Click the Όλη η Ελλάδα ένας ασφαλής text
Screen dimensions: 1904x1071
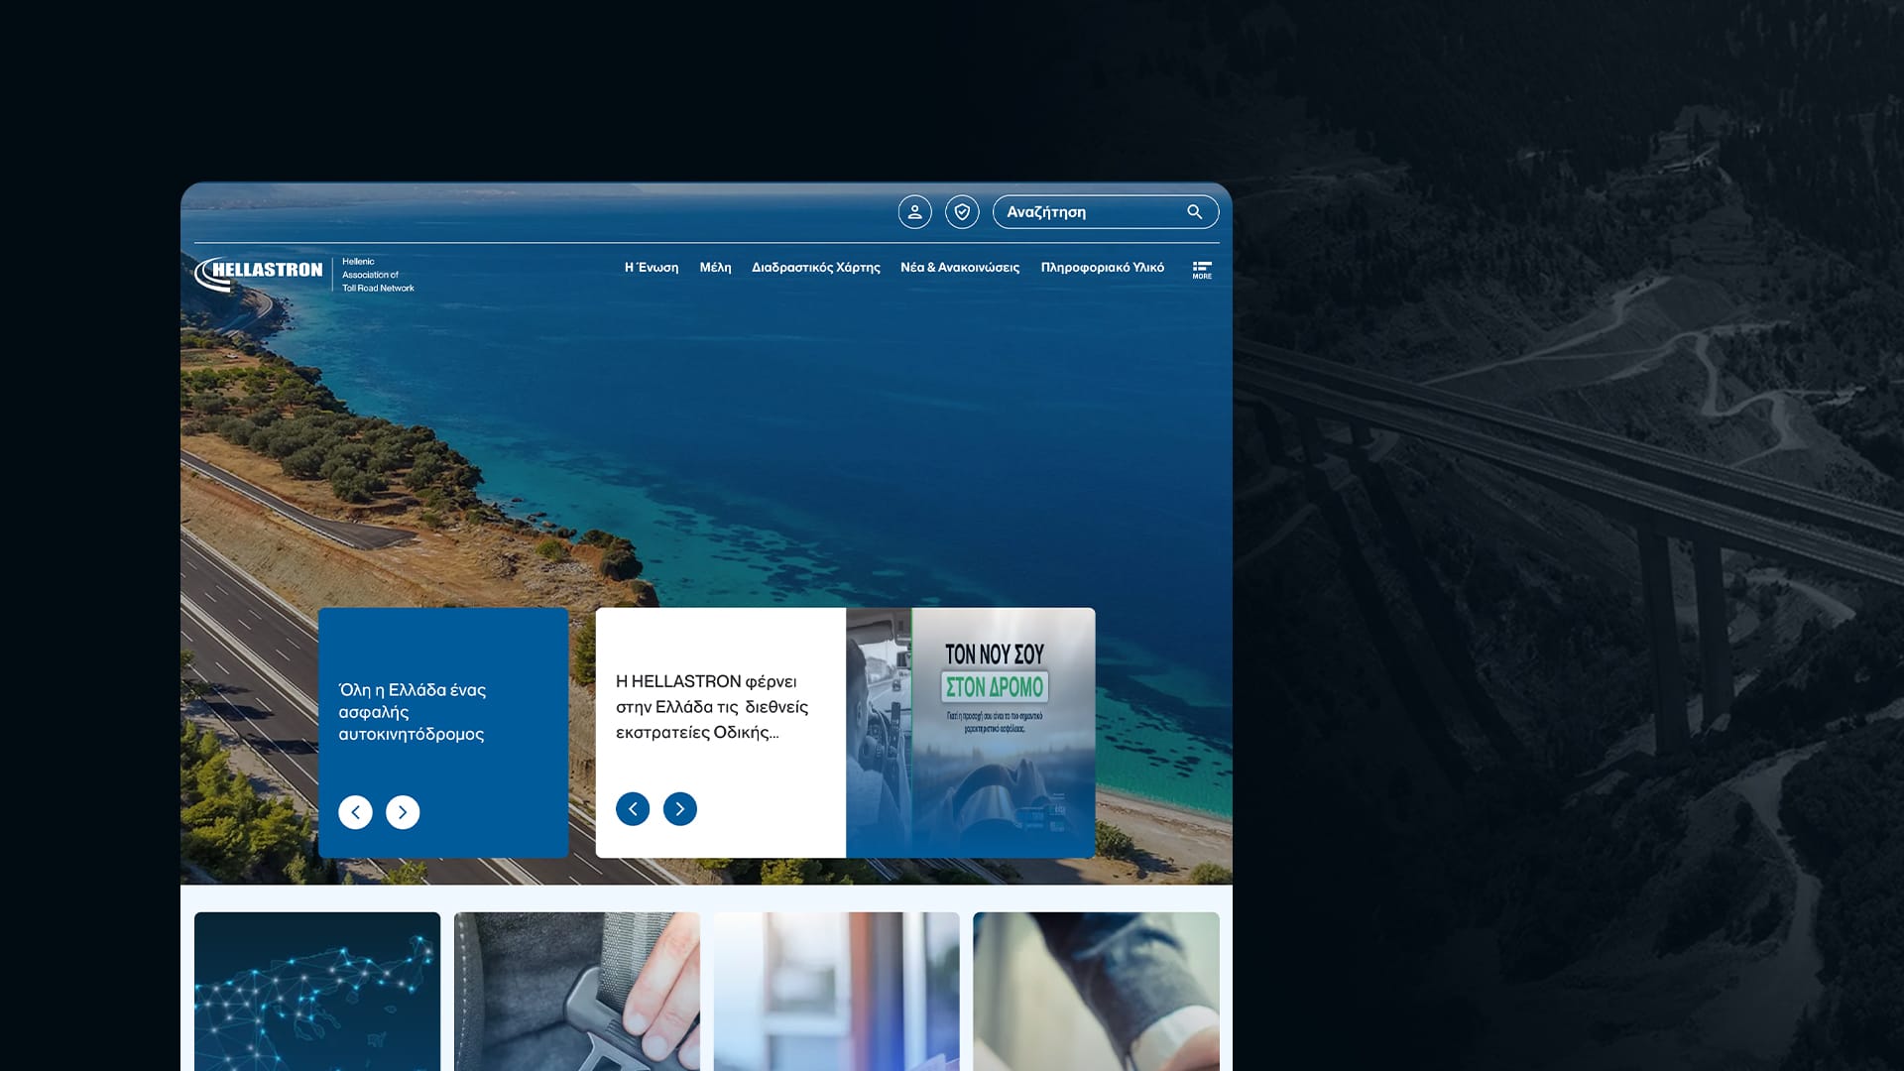412,712
